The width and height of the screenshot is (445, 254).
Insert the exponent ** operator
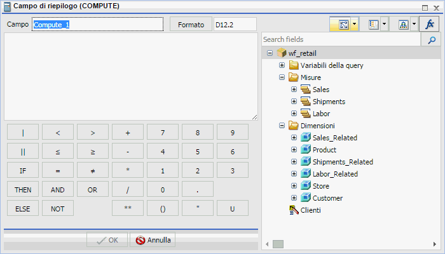[x=128, y=208]
